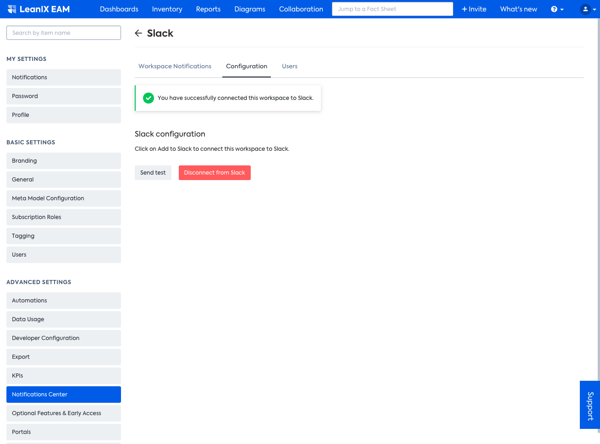The image size is (600, 444).
Task: Open the user account avatar menu
Action: click(588, 9)
